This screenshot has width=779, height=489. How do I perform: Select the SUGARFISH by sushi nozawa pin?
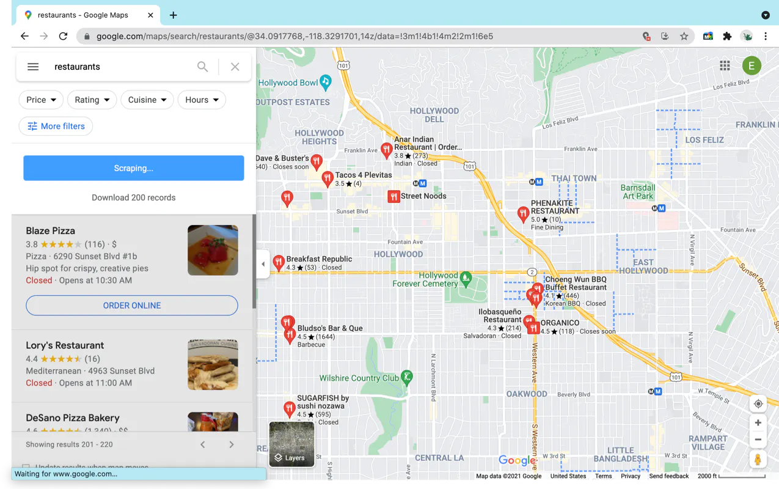click(290, 409)
